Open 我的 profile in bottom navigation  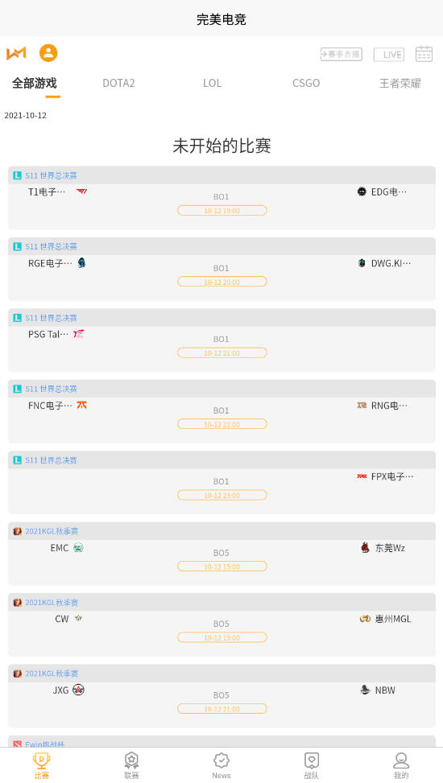[x=401, y=765]
